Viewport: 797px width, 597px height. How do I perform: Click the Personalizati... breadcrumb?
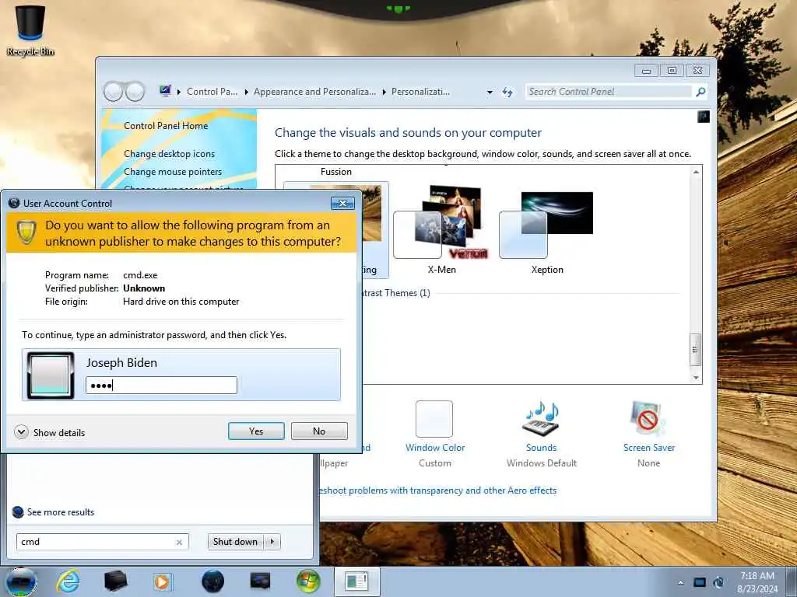point(420,92)
